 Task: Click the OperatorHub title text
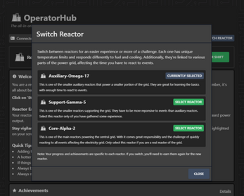pyautogui.click(x=50, y=18)
